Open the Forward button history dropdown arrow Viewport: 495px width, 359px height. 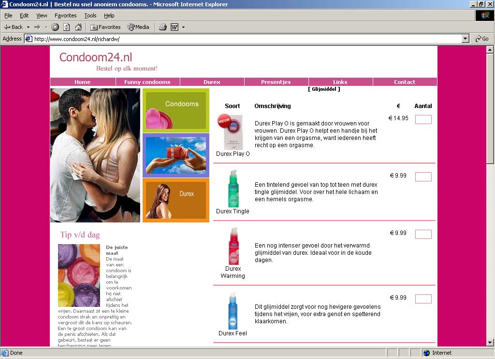(46, 27)
